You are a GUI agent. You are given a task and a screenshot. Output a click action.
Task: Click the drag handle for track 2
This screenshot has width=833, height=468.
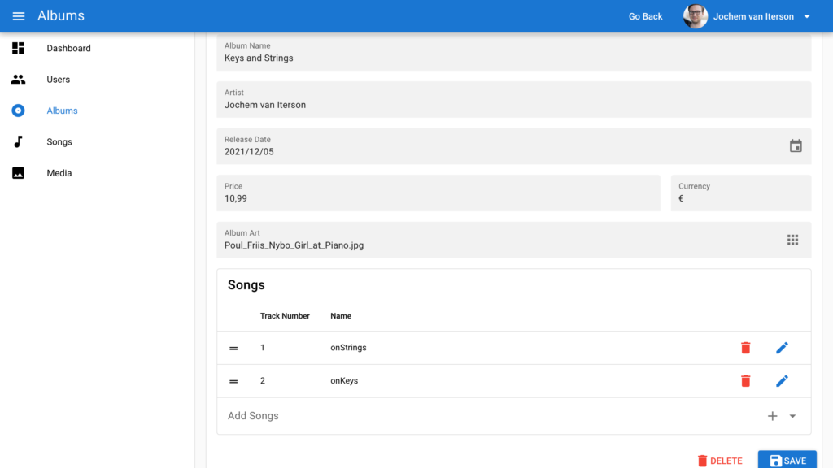pos(233,381)
